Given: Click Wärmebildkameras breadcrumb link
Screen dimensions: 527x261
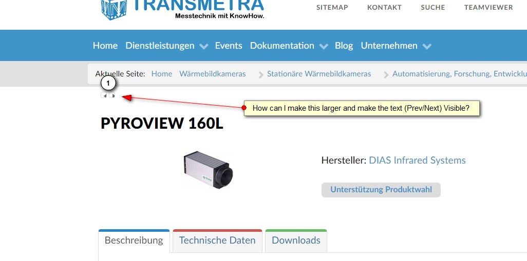Looking at the screenshot, I should point(213,74).
